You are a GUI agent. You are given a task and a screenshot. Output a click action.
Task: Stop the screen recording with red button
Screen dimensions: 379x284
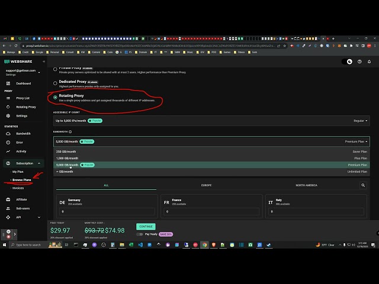8,237
